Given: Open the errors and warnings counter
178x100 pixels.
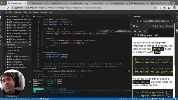Looking at the screenshot, I should click(46, 99).
